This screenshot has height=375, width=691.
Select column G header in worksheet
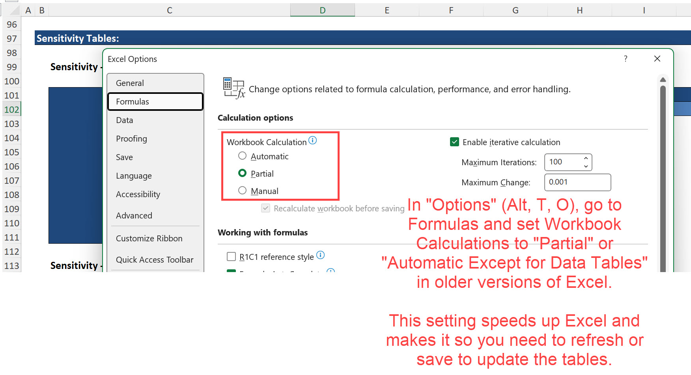click(x=515, y=10)
